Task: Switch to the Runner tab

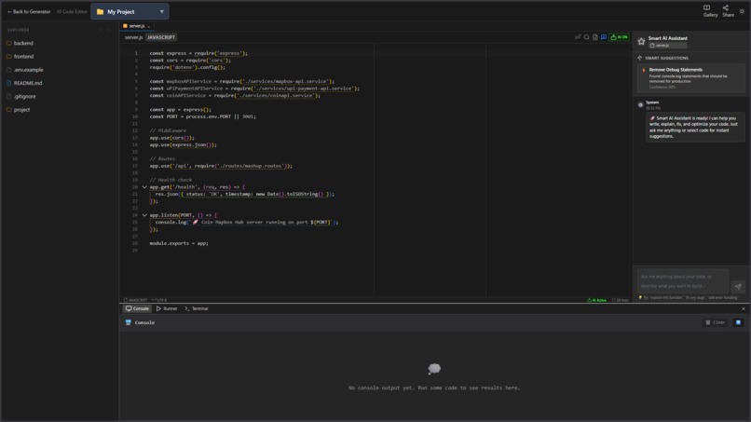Action: click(x=167, y=309)
